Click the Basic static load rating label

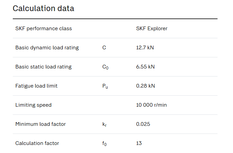tap(43, 67)
